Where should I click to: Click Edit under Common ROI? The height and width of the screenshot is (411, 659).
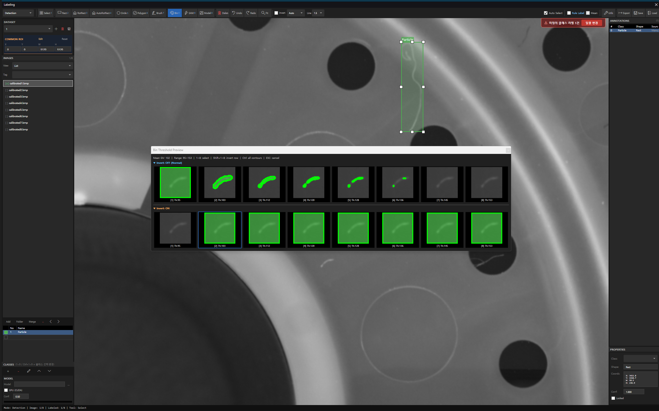[x=41, y=39]
